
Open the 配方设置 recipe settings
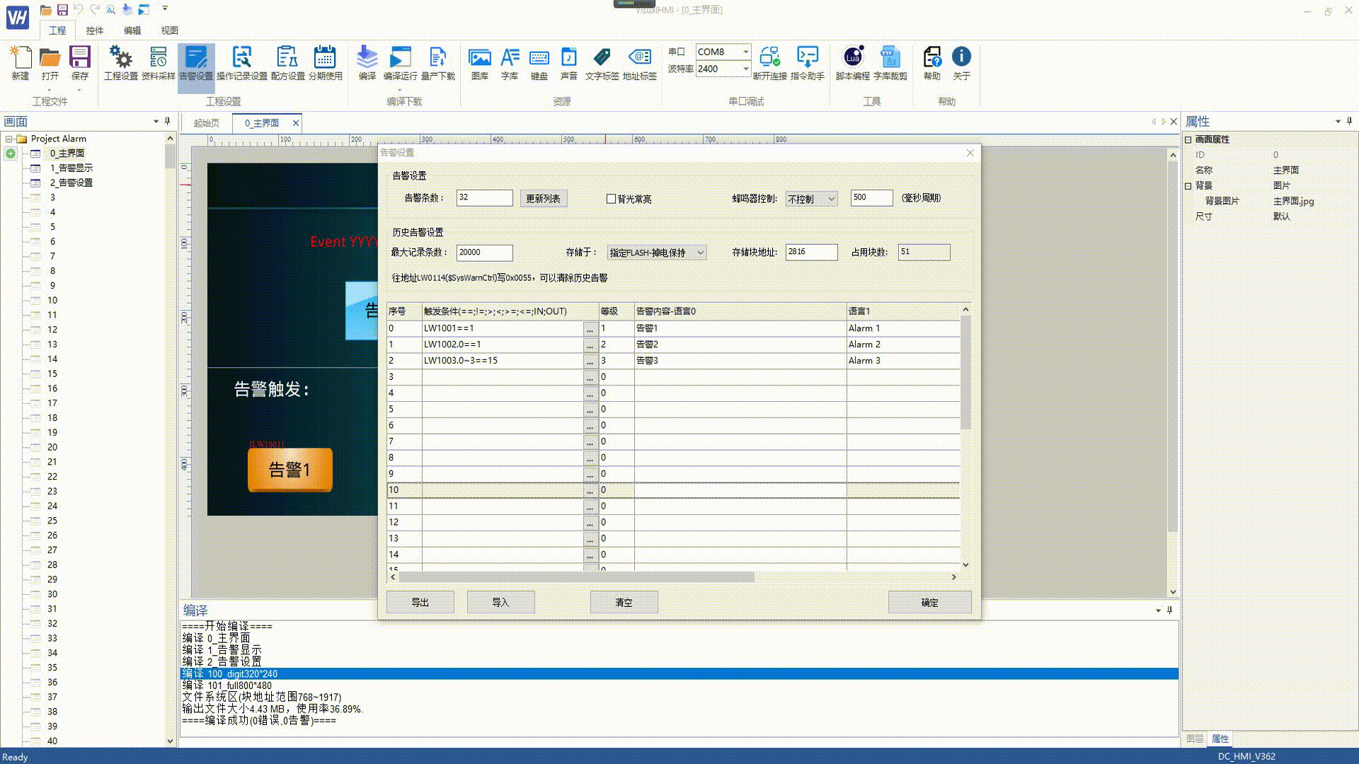287,59
